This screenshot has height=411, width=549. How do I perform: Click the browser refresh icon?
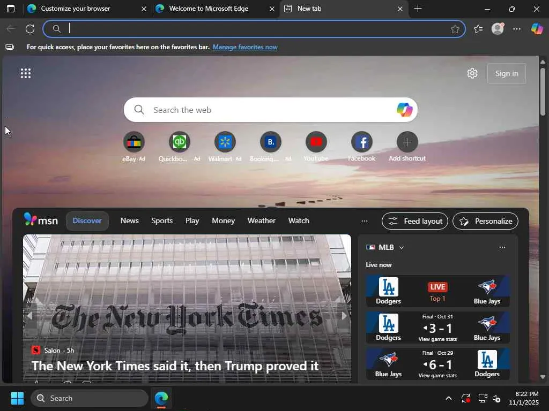30,29
